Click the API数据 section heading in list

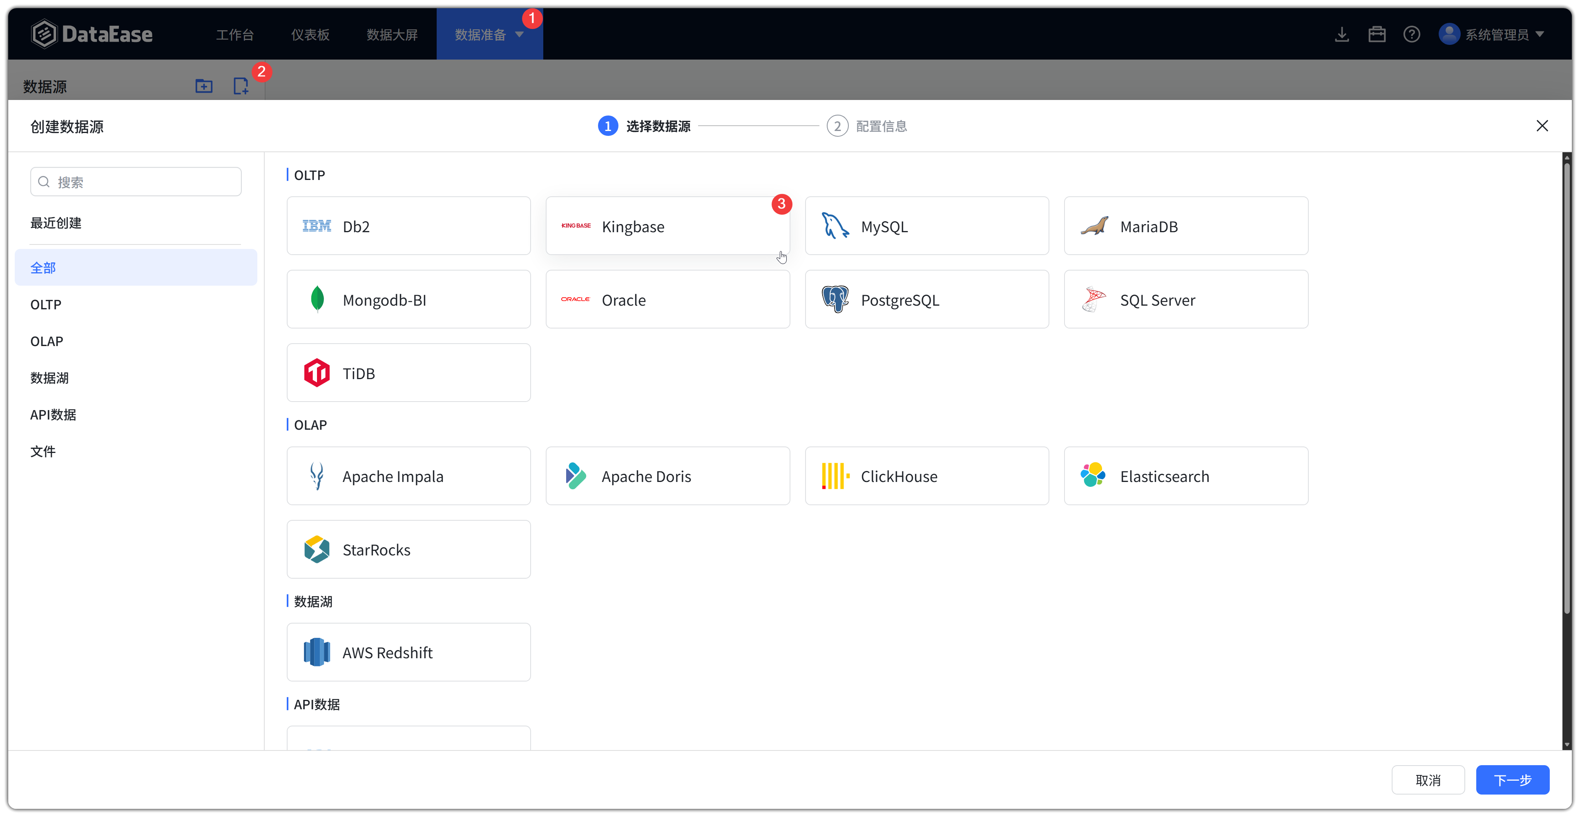coord(317,704)
